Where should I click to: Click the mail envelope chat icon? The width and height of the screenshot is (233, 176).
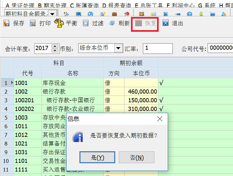tap(154, 14)
